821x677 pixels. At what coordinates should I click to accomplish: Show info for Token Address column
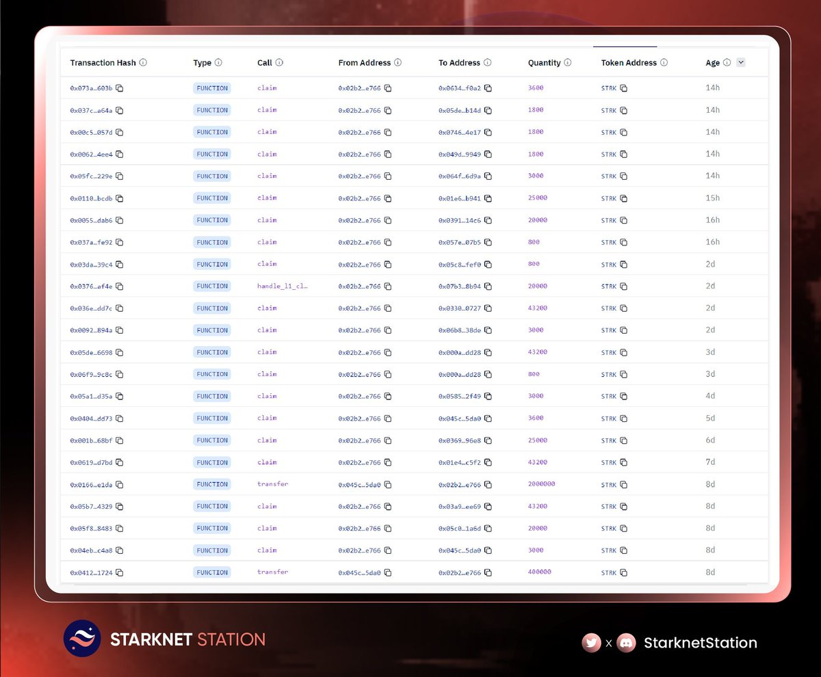coord(664,62)
